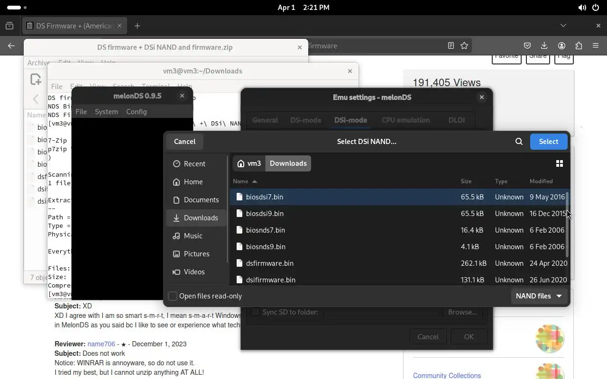
Task: Open System menu in melonDS
Action: [x=106, y=111]
